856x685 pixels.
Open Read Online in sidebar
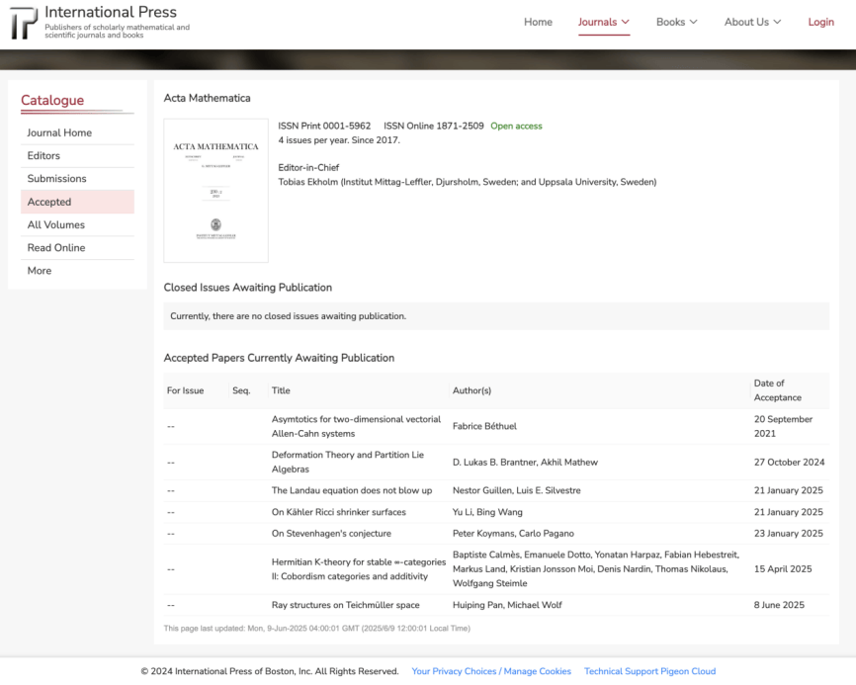coord(56,247)
